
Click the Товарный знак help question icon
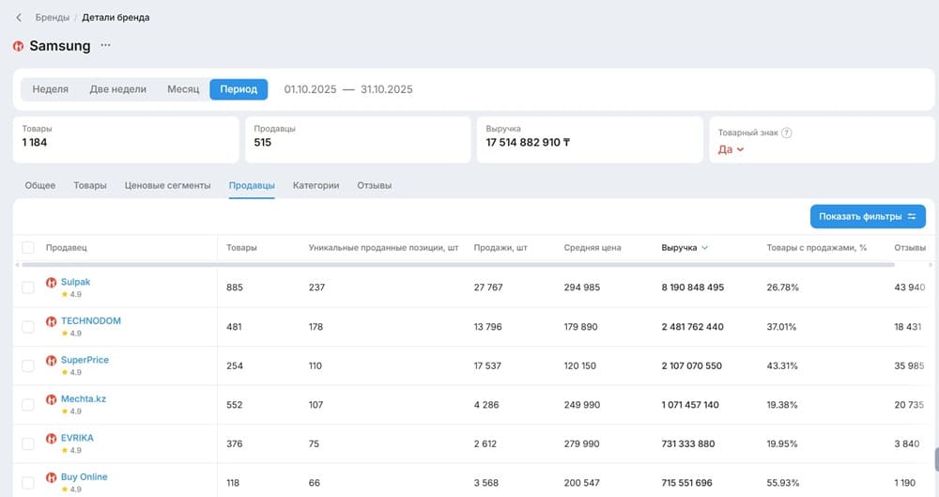pos(787,132)
